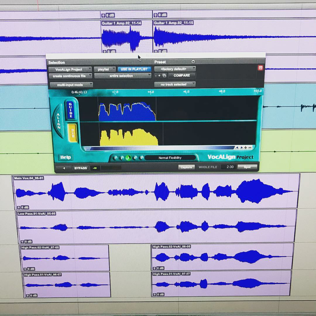This screenshot has height=316, width=316.
Task: Open the 'no track selected' key input menu
Action: pos(175,85)
